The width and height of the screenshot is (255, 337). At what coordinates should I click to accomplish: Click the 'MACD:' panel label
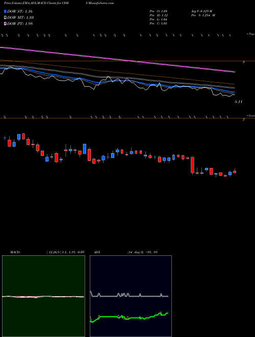pos(15,252)
